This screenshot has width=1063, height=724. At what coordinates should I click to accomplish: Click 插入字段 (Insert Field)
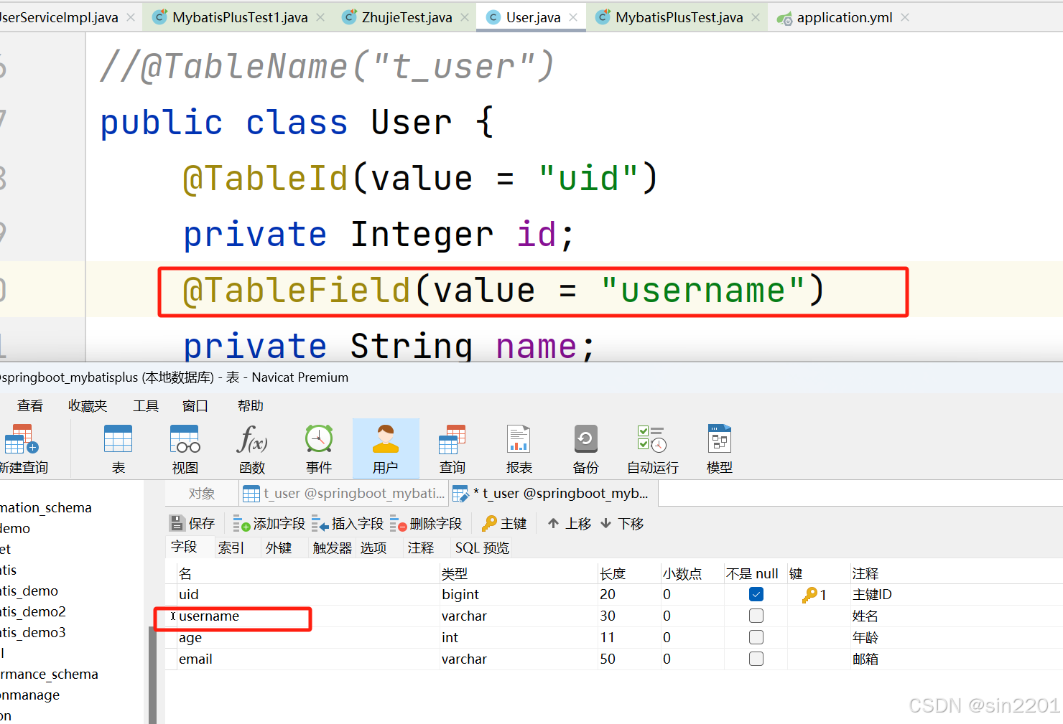pos(348,523)
